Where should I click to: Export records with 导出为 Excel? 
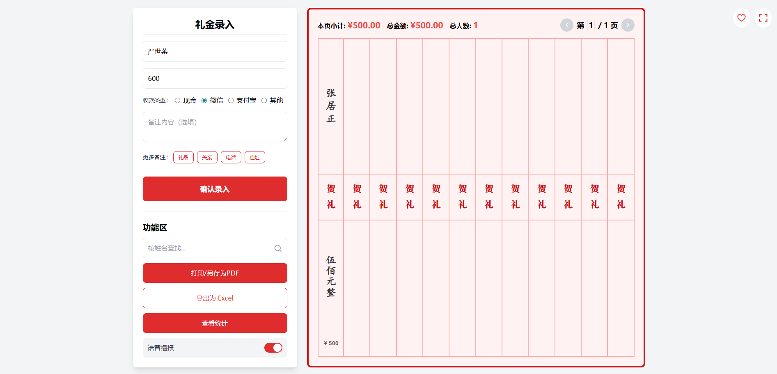215,298
